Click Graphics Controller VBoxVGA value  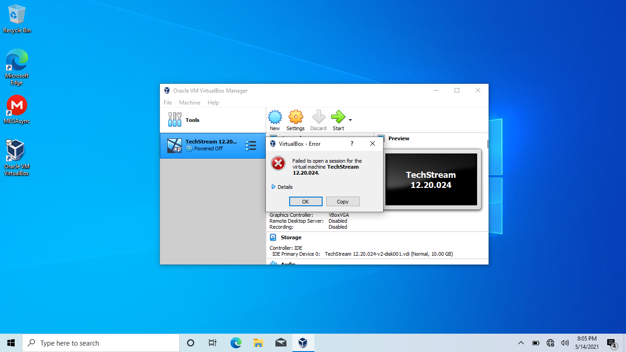(x=339, y=215)
